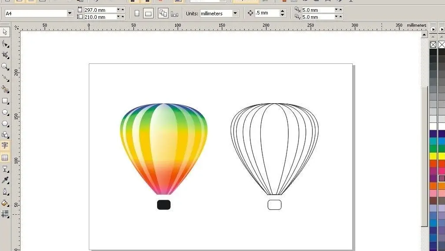445x251 pixels.
Task: Click the No Color X swatch
Action: (433, 45)
